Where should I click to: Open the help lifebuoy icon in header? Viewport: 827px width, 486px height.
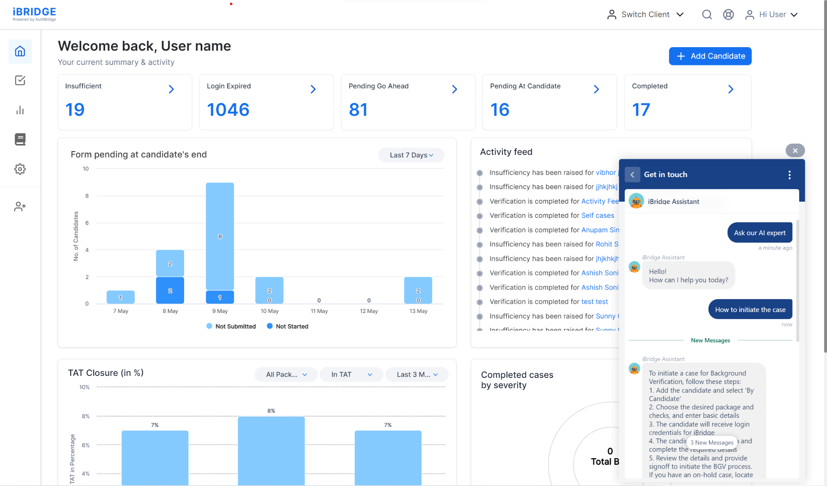(728, 15)
